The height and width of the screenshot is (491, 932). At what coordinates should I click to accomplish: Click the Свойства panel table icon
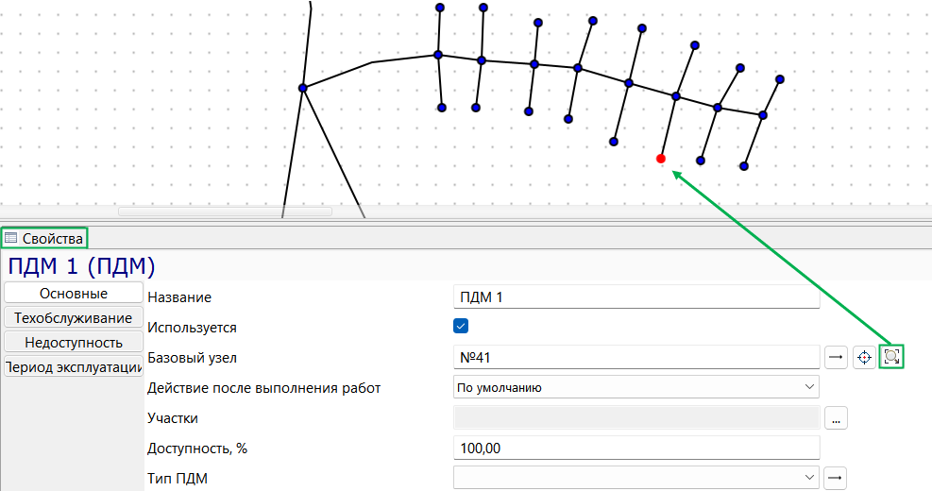click(x=10, y=238)
